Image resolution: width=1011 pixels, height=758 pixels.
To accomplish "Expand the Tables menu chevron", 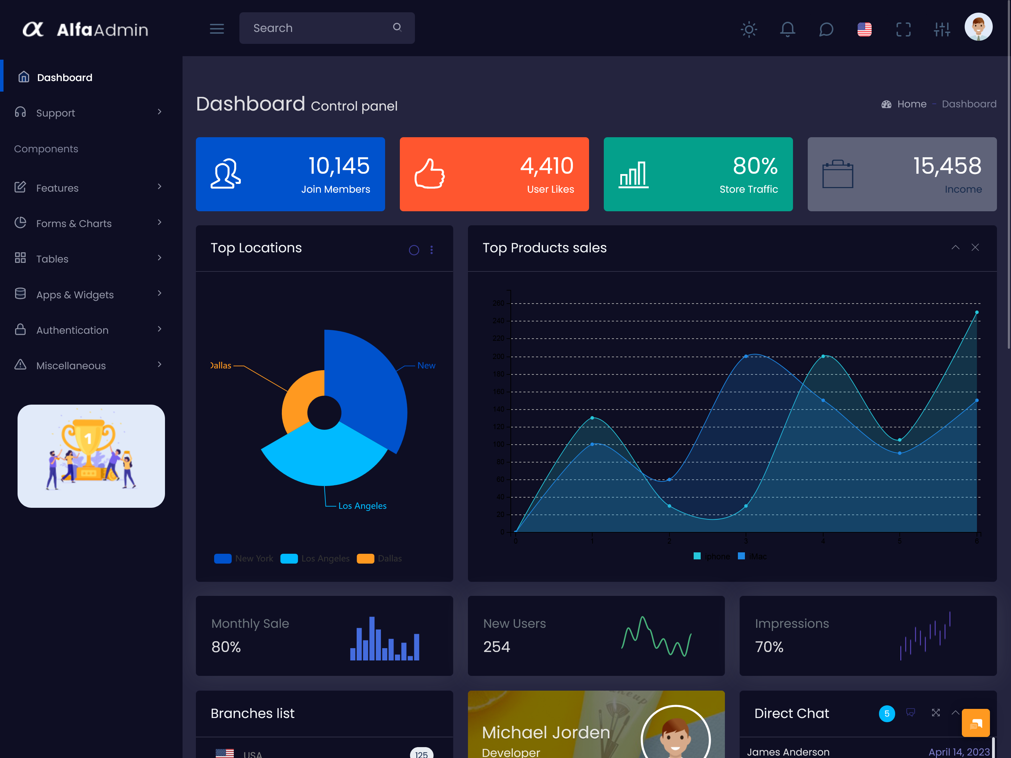I will click(159, 258).
